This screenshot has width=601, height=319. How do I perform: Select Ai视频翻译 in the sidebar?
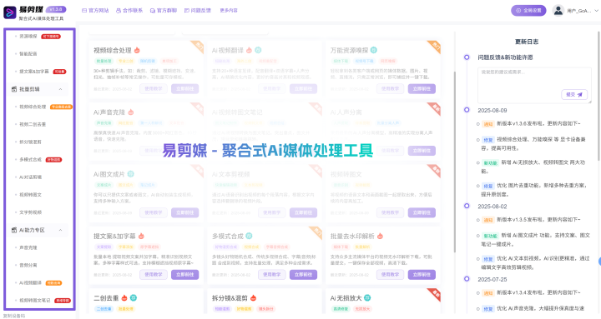(x=30, y=282)
